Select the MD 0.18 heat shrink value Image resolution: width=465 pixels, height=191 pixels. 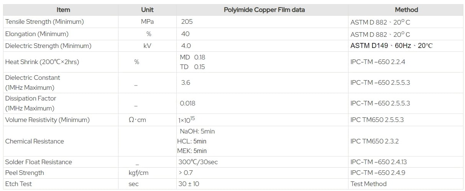192,57
